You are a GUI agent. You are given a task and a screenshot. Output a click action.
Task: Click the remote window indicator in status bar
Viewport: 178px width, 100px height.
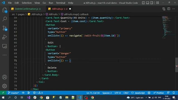[3, 93]
